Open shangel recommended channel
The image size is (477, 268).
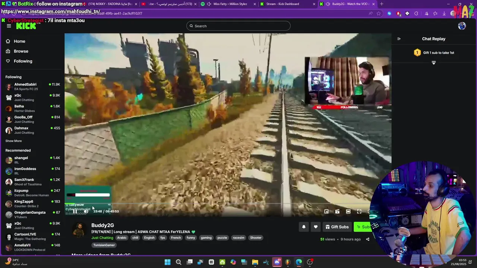[32, 160]
